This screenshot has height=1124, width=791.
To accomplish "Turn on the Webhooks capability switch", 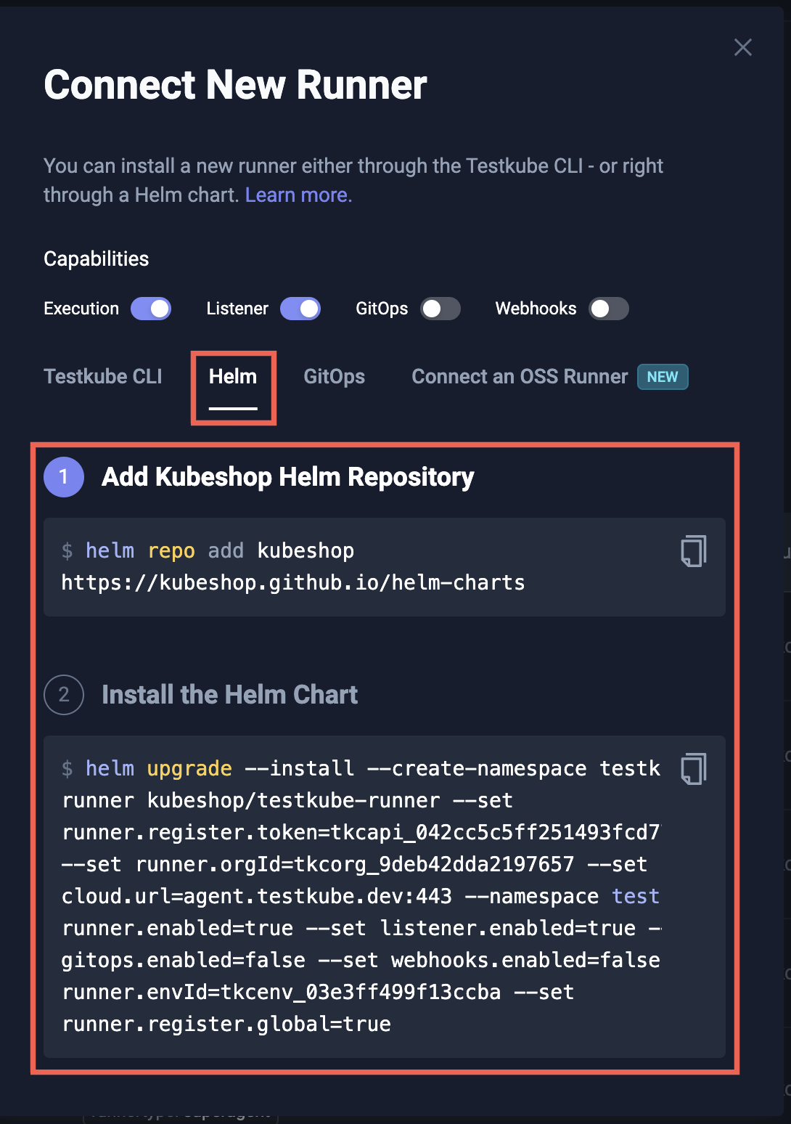I will point(609,309).
